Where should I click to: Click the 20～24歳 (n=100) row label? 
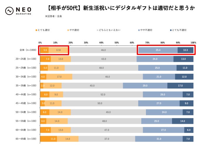[x=26, y=59]
